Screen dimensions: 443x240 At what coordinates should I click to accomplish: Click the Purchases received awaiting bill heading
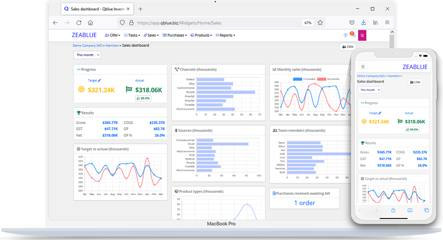[303, 194]
